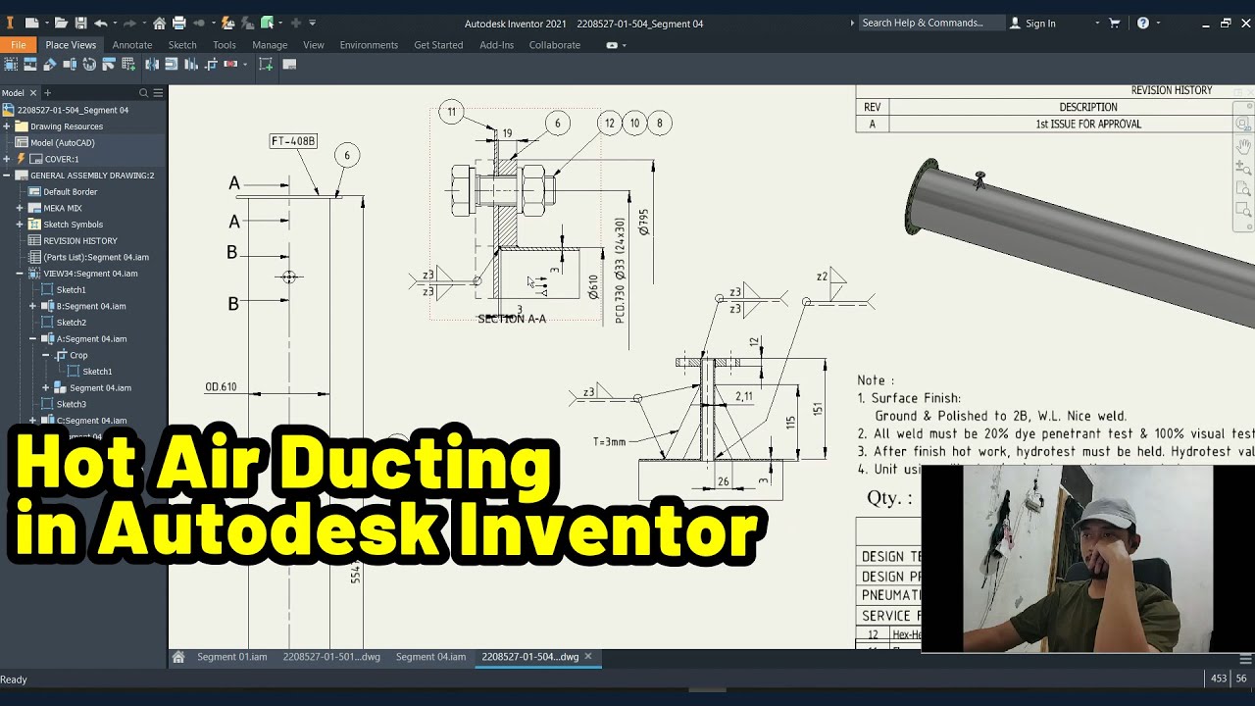This screenshot has width=1255, height=706.
Task: Create a Detail view
Action: [x=89, y=64]
